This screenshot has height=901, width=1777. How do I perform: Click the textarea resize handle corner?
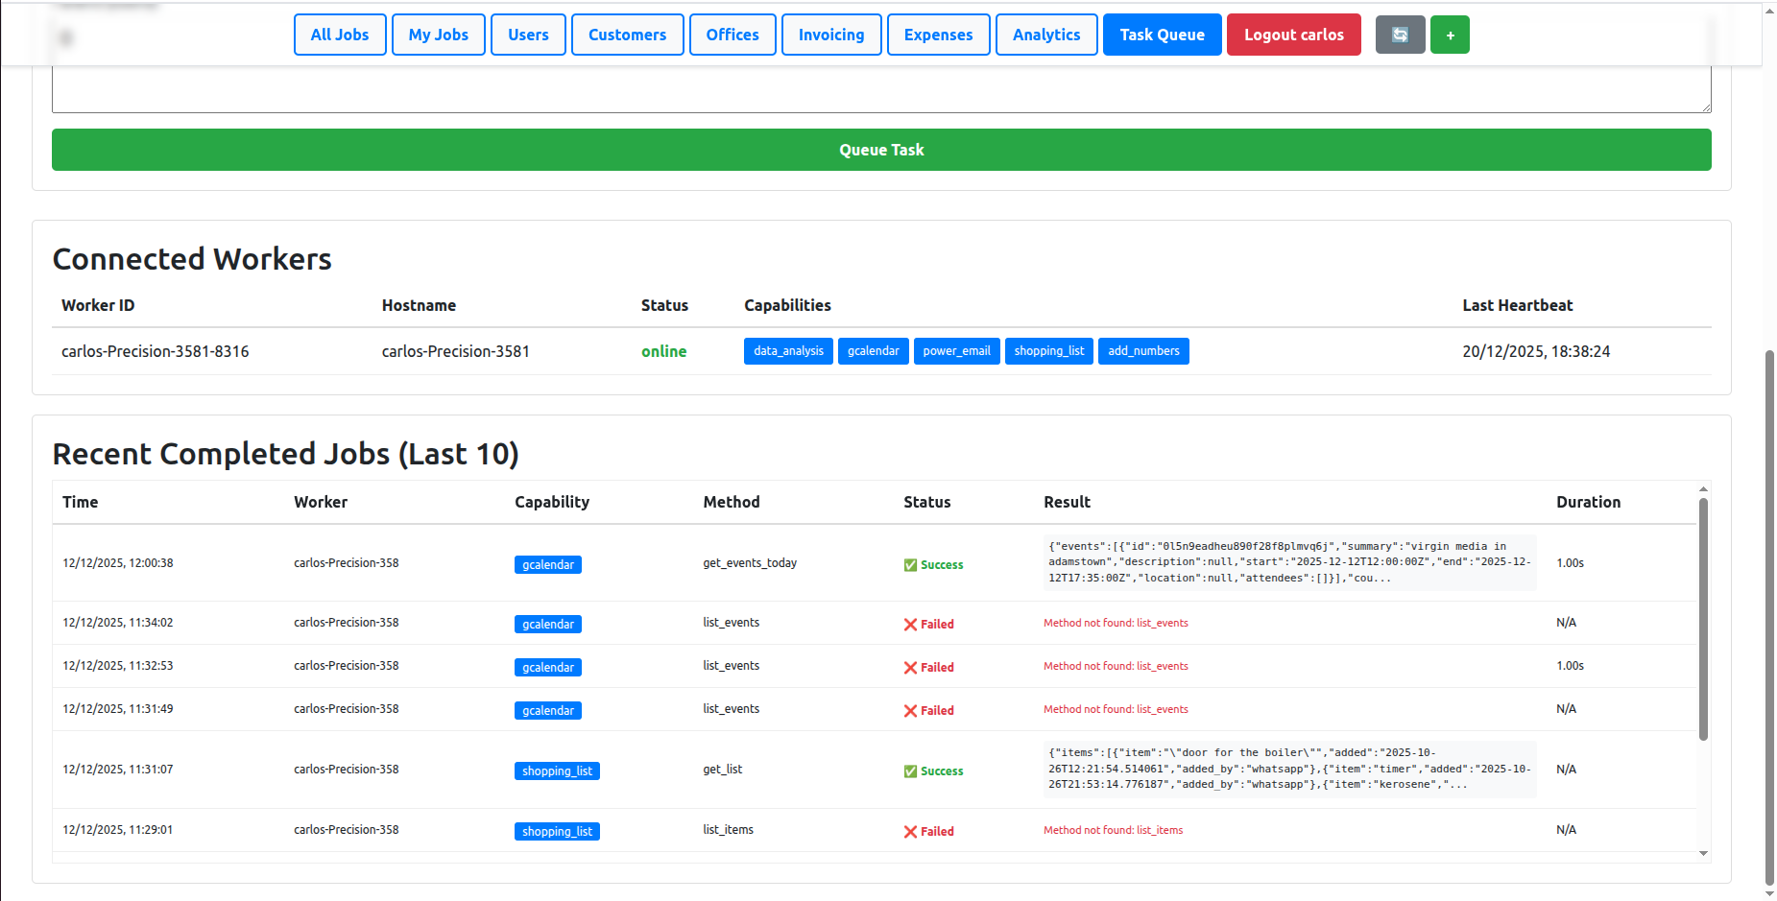(x=1705, y=107)
